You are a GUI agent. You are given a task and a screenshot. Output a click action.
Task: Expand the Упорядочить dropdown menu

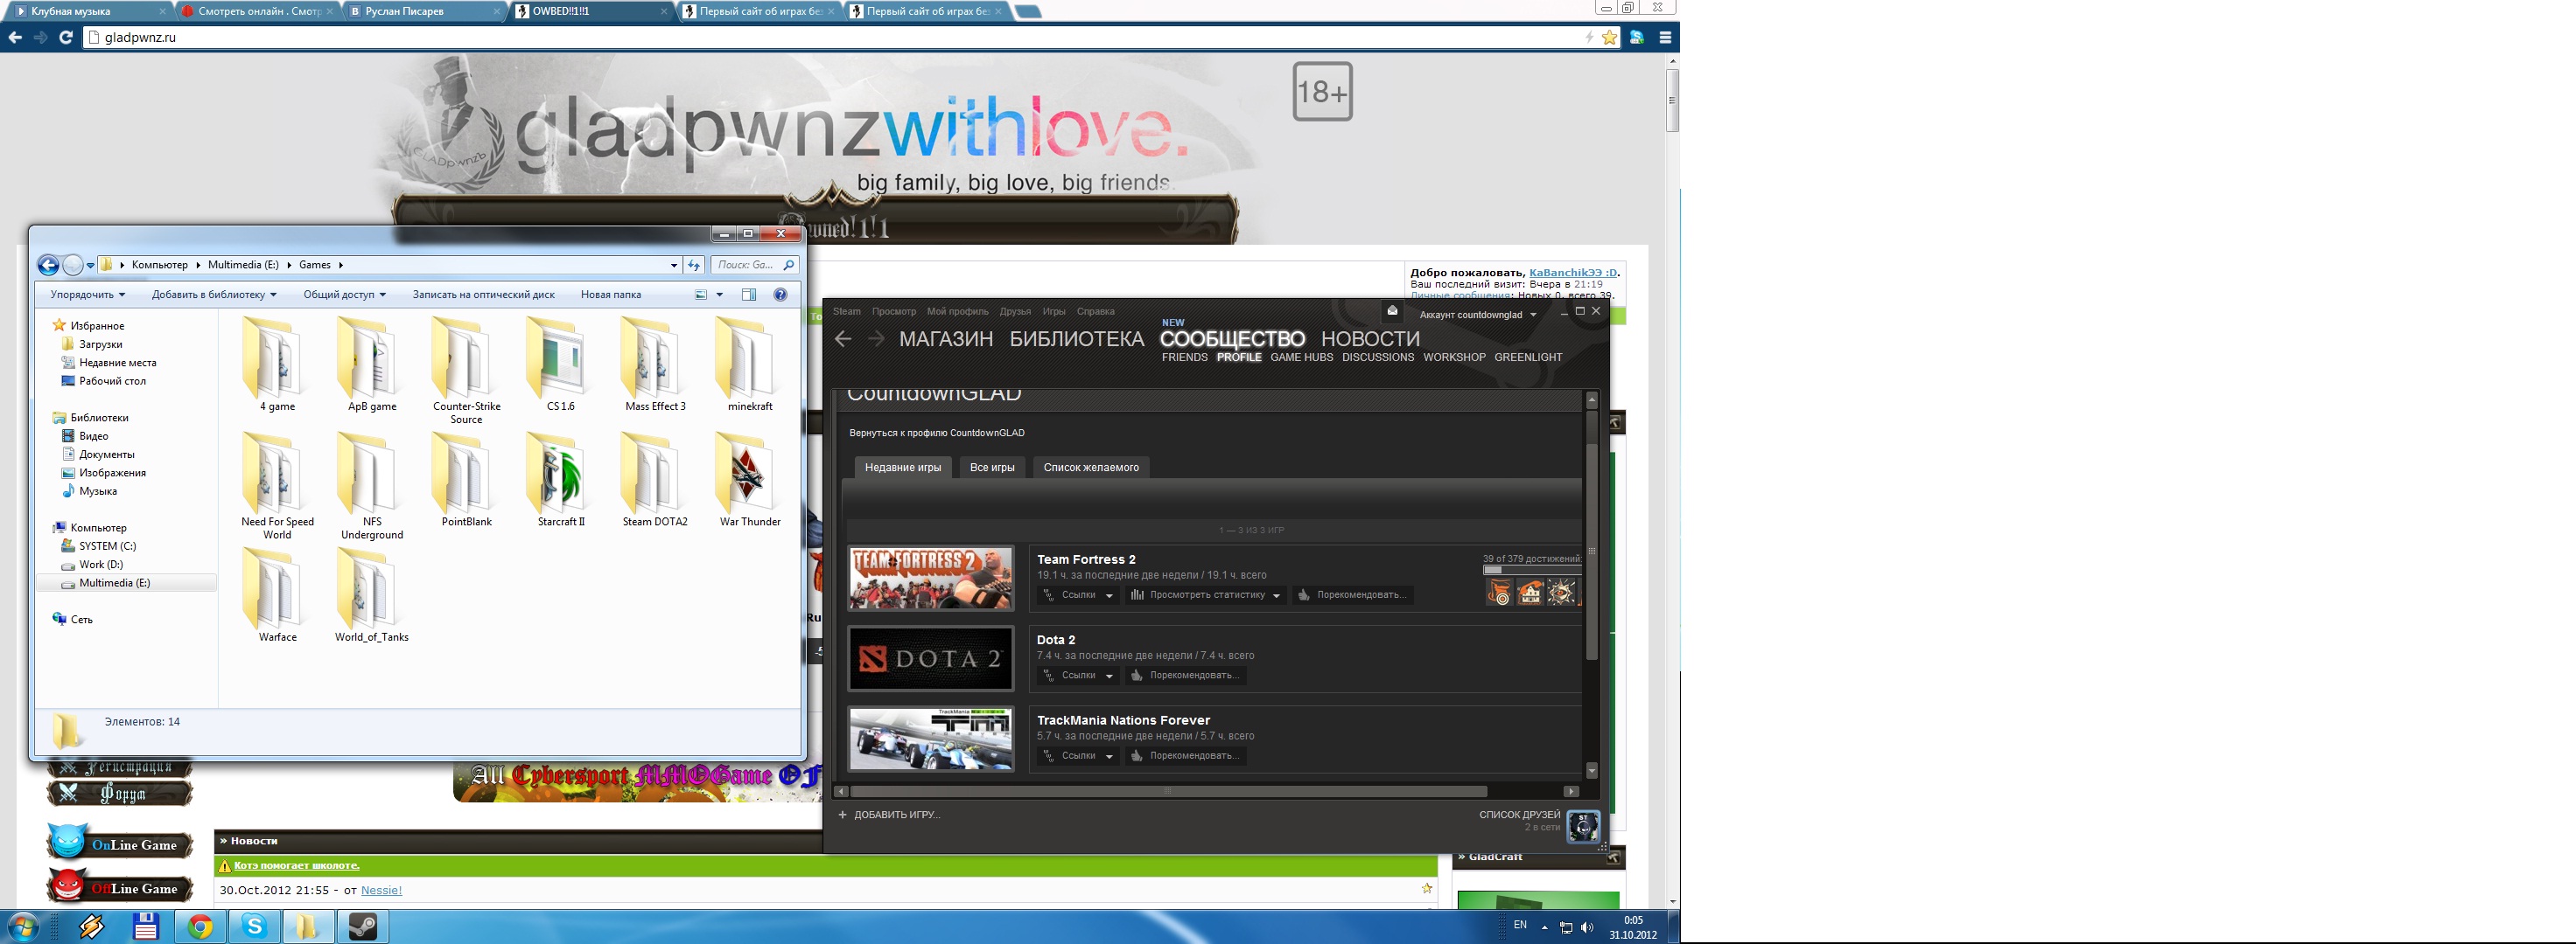click(88, 295)
